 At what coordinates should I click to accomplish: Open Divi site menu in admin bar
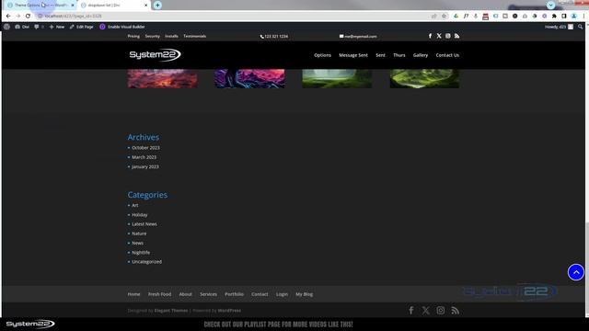(22, 27)
